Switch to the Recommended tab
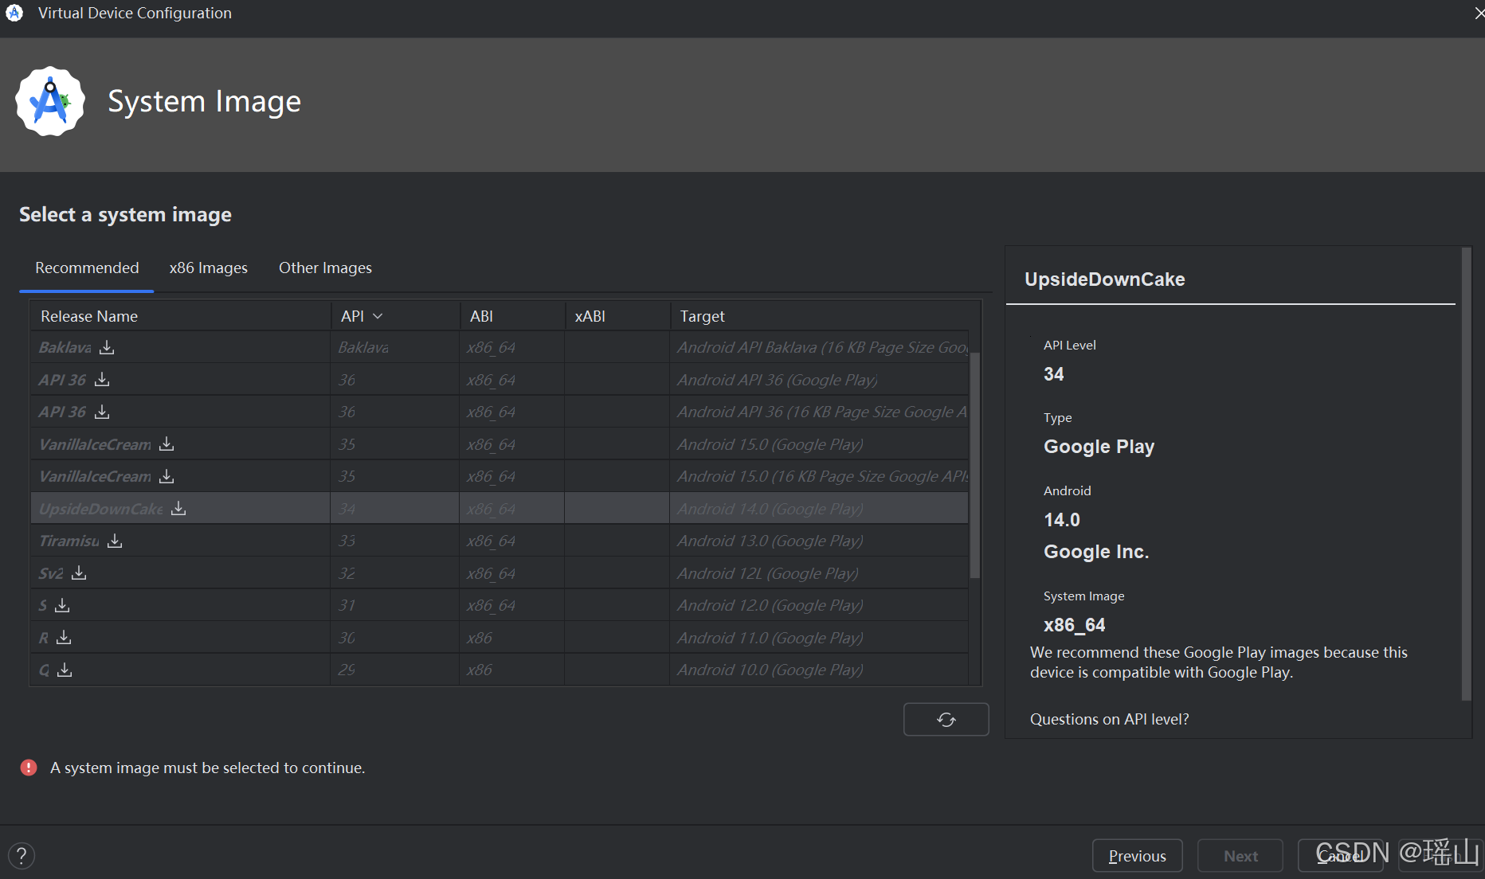Image resolution: width=1485 pixels, height=879 pixels. pyautogui.click(x=87, y=268)
